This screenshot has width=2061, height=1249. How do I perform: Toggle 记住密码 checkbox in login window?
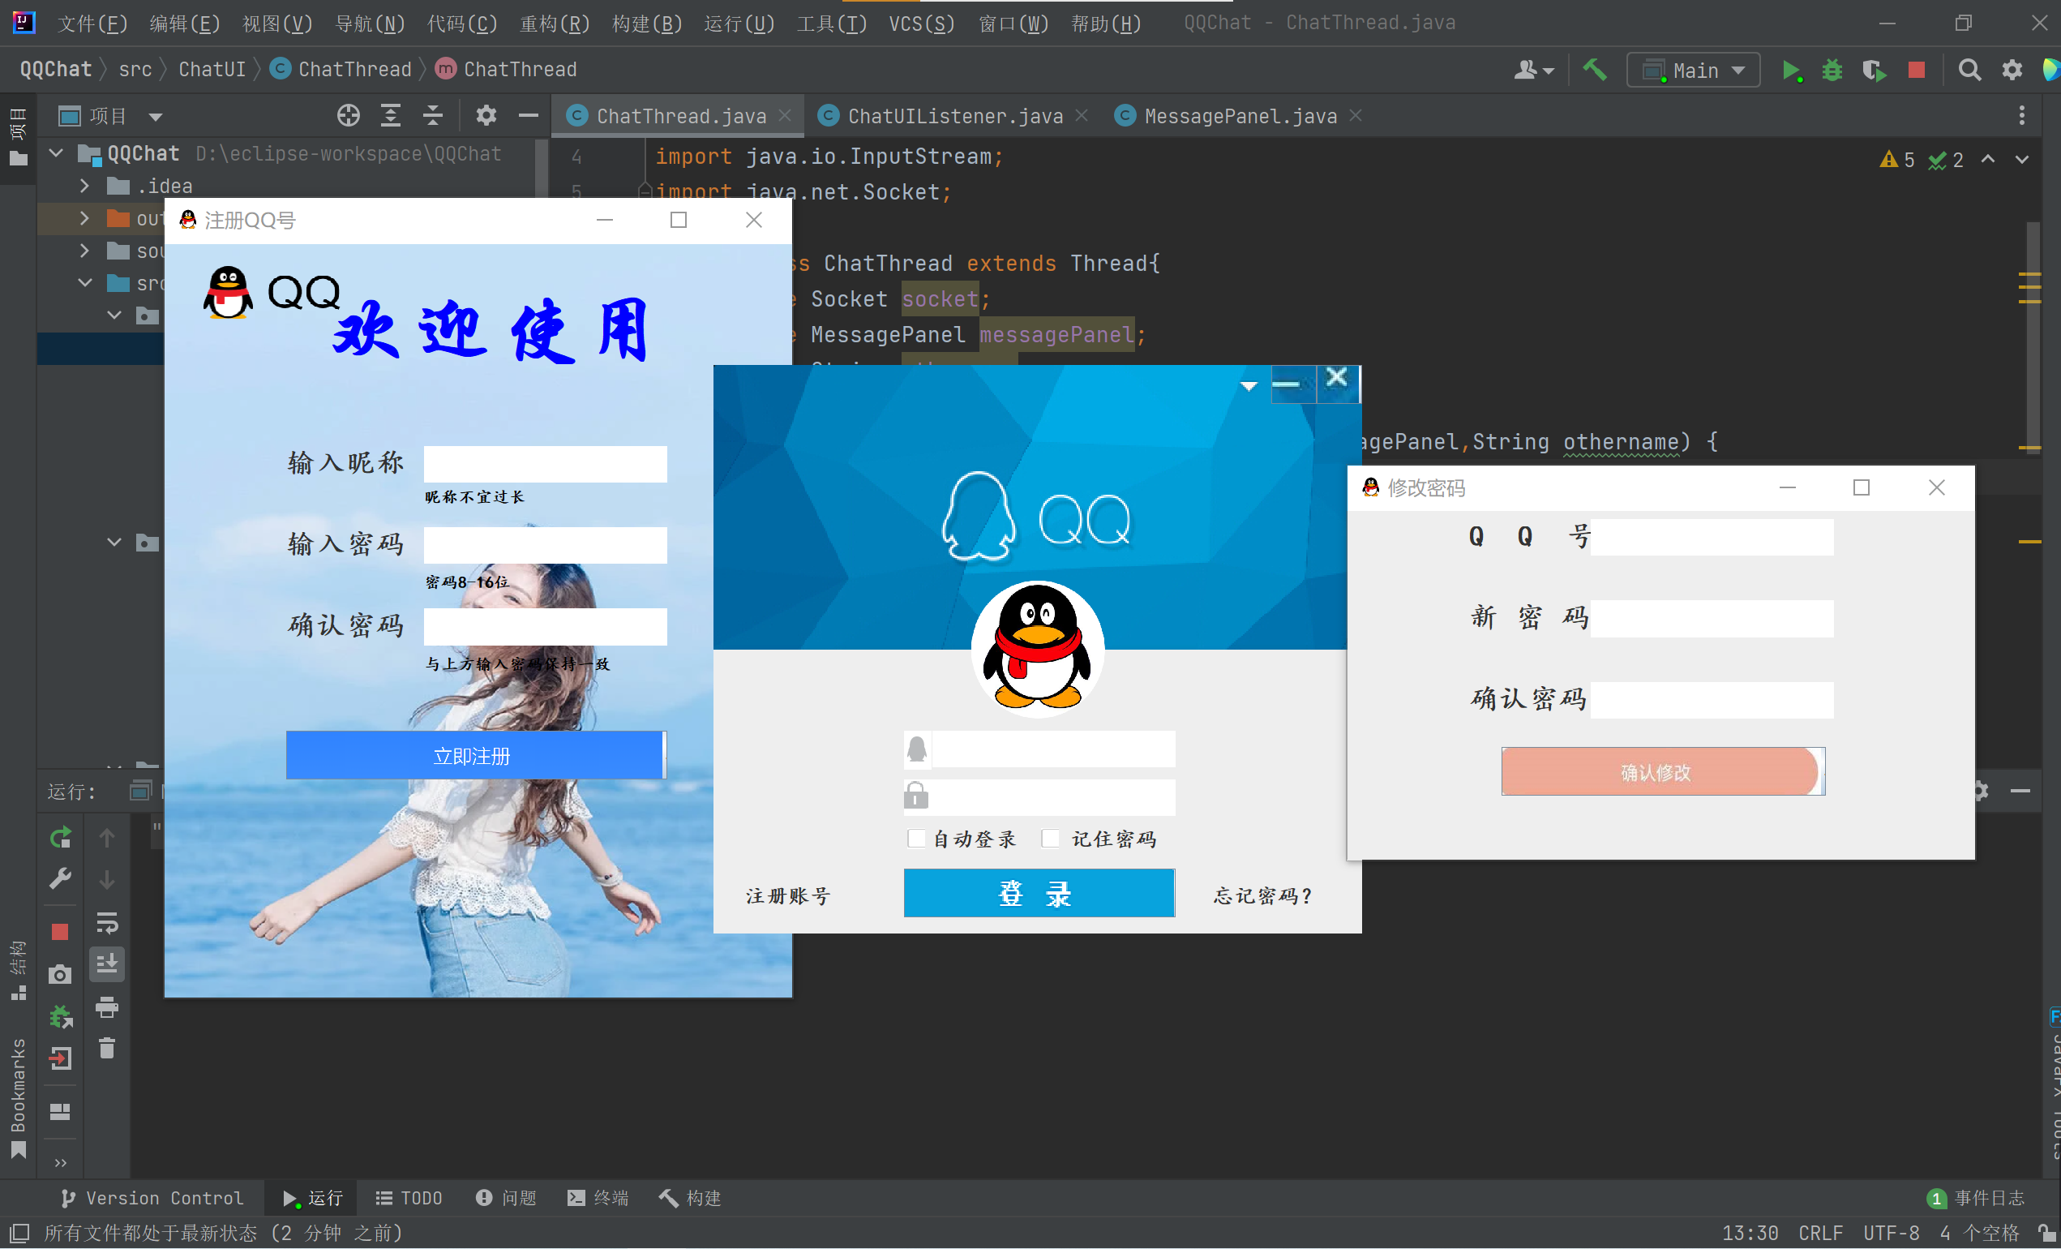1050,838
